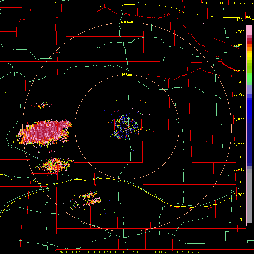The image size is (254, 254).
Task: Click the 0.787 color scale value
Action: click(239, 82)
